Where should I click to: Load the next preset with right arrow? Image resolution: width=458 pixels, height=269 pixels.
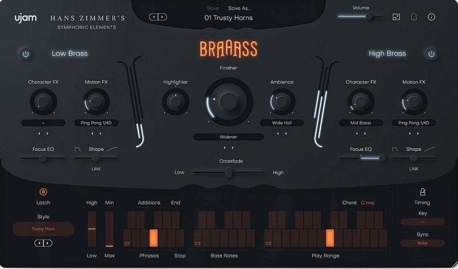point(162,17)
